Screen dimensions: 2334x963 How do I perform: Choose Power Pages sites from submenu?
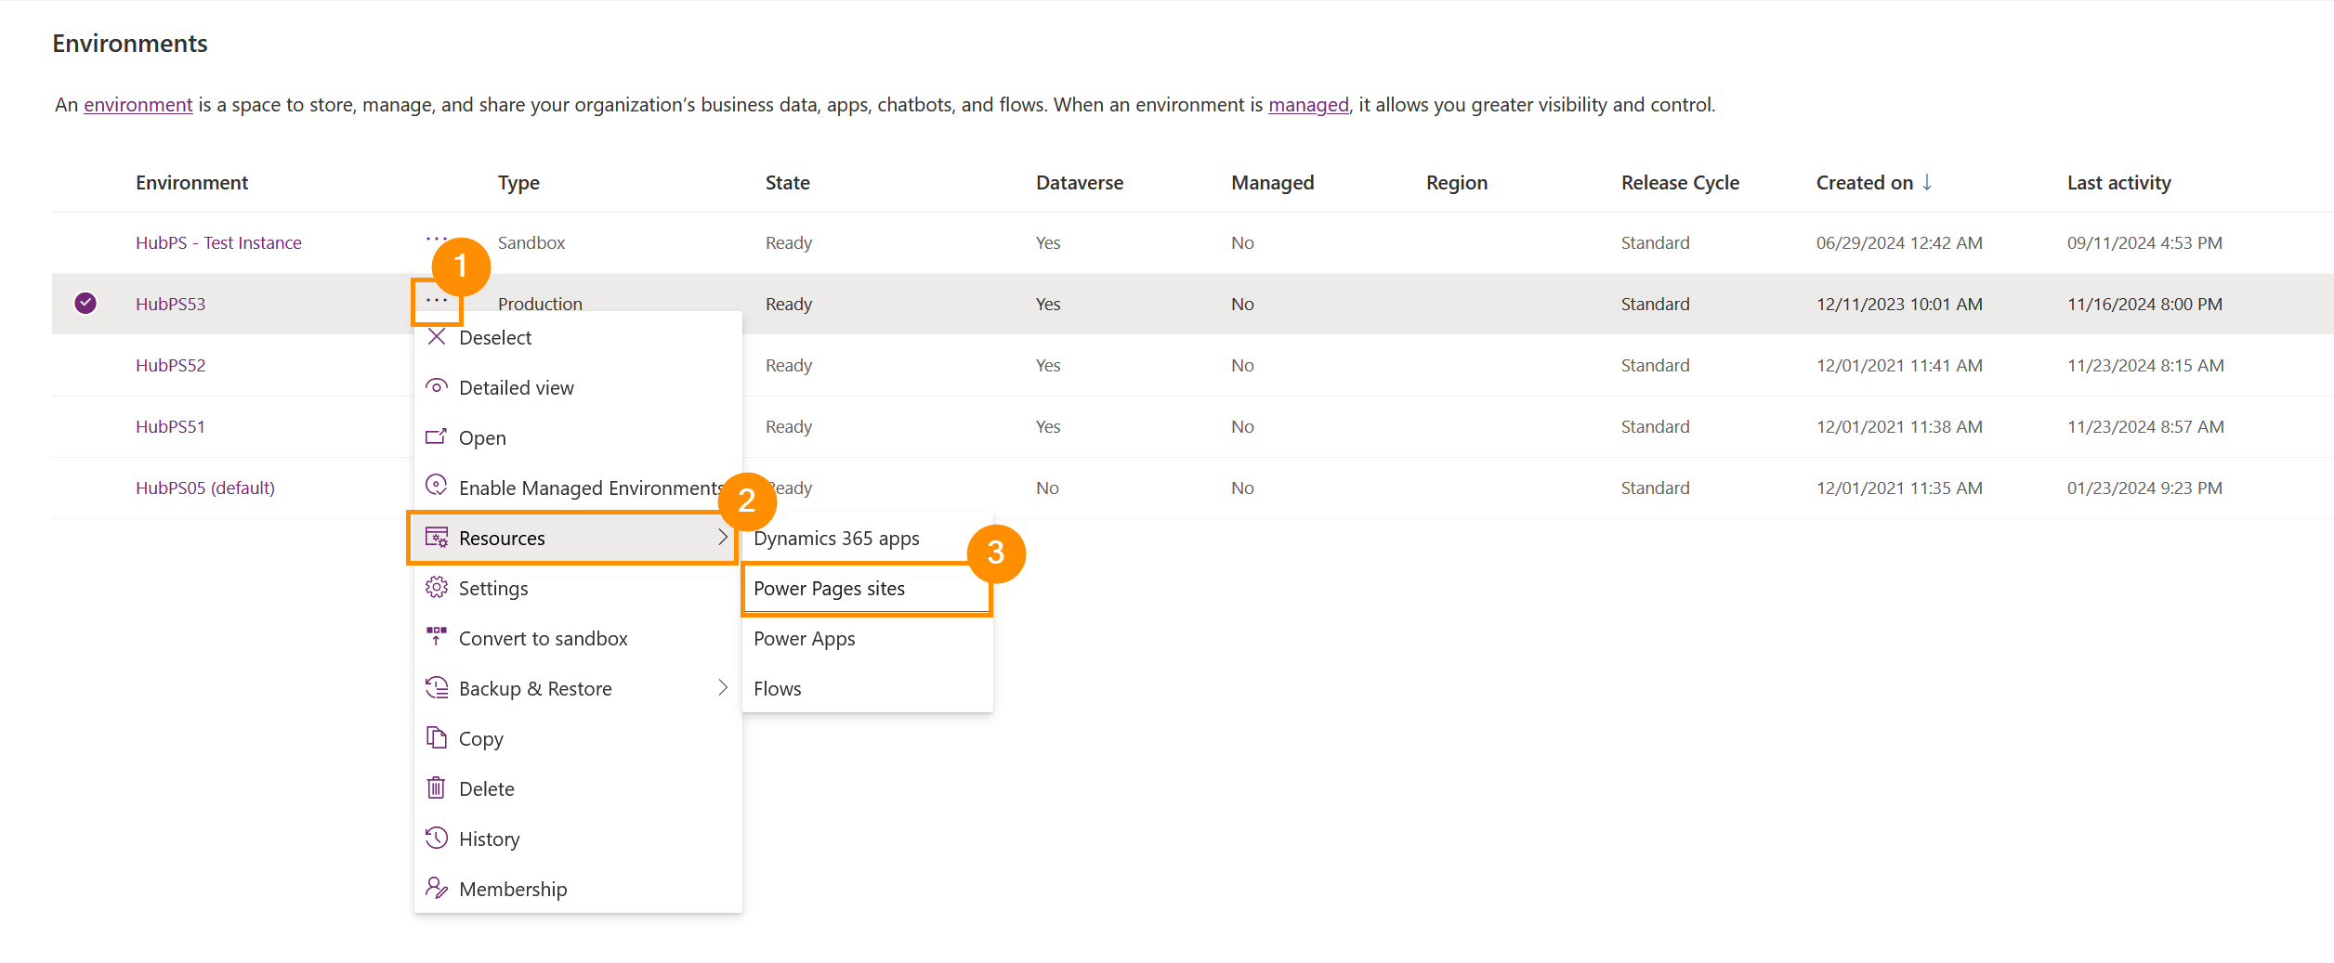point(829,589)
